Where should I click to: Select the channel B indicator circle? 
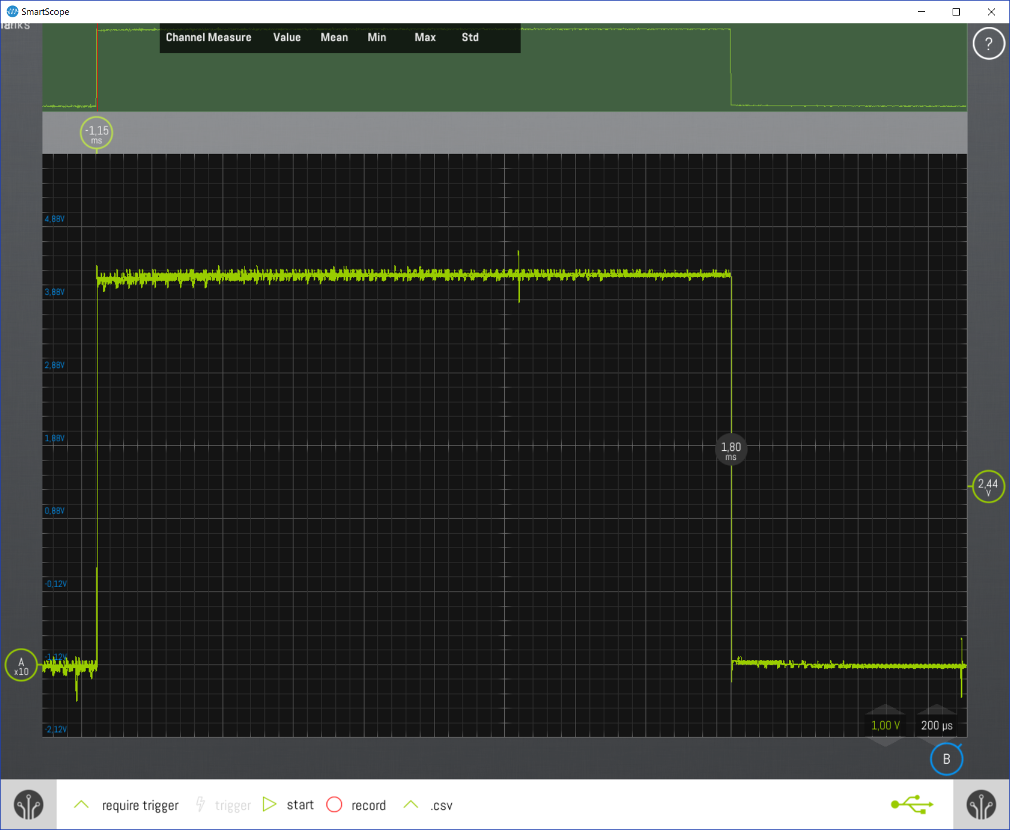[946, 759]
